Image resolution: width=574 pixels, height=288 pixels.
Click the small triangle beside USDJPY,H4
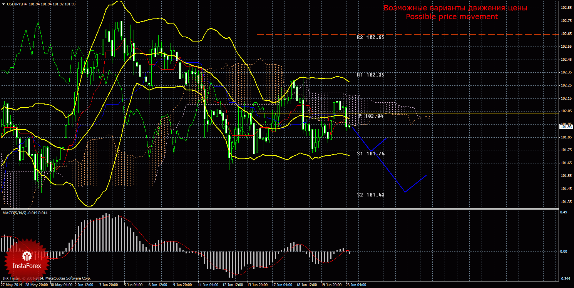pyautogui.click(x=3, y=3)
